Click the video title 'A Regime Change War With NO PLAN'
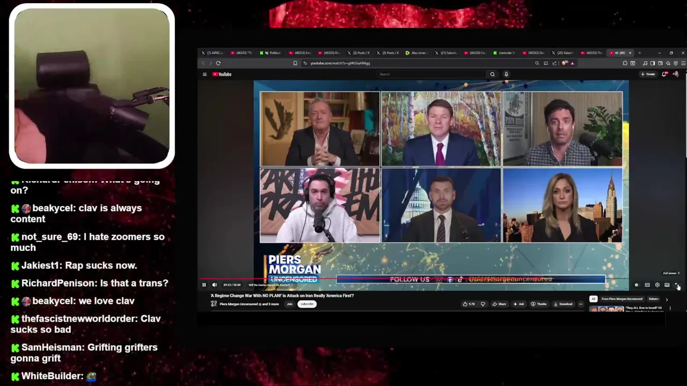 [282, 295]
